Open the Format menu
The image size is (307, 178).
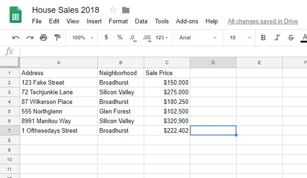click(118, 21)
